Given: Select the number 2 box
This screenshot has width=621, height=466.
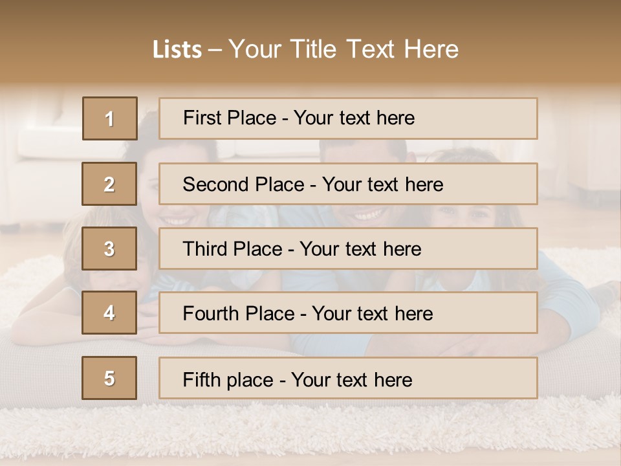Looking at the screenshot, I should (x=110, y=184).
